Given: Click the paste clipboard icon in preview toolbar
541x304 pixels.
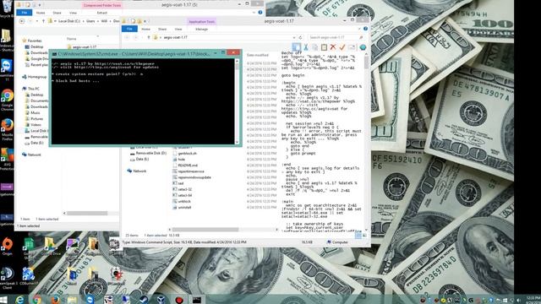Looking at the screenshot, I should [324, 47].
